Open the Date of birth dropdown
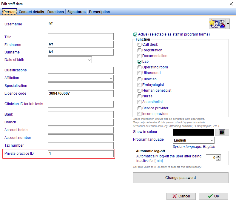The height and width of the screenshot is (204, 236). tap(89, 60)
